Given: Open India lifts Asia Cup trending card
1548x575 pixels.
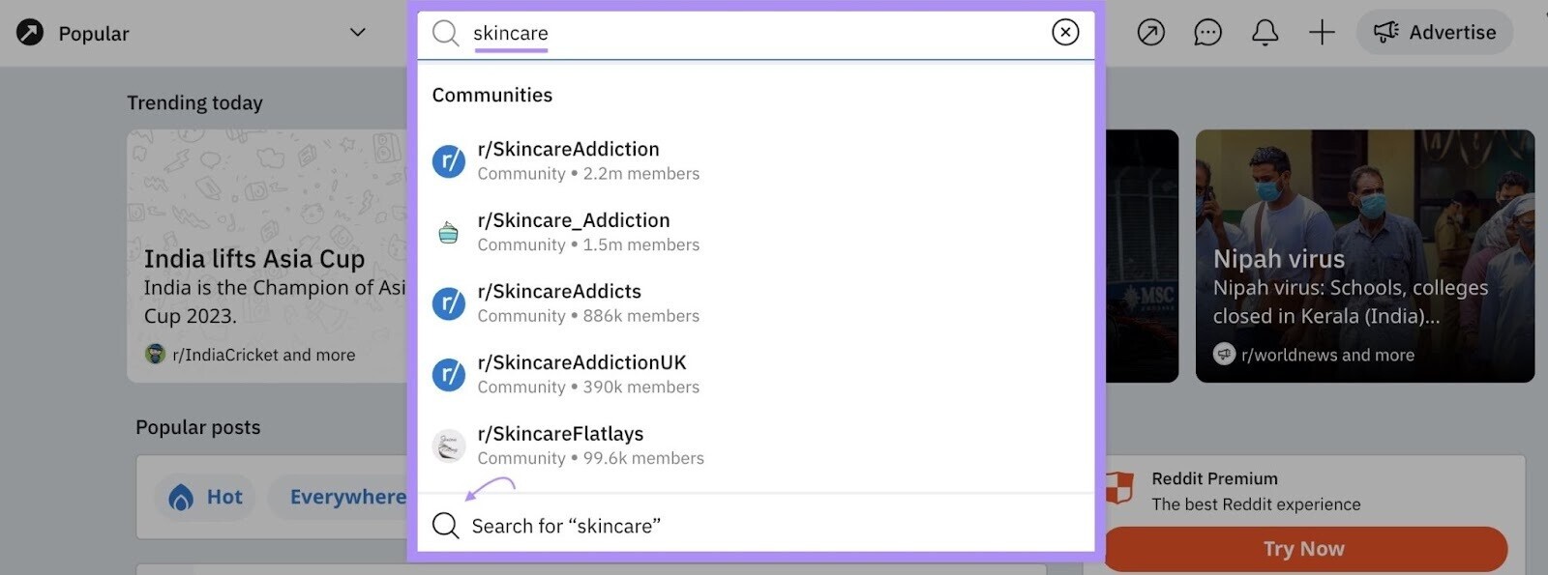Looking at the screenshot, I should (x=267, y=256).
